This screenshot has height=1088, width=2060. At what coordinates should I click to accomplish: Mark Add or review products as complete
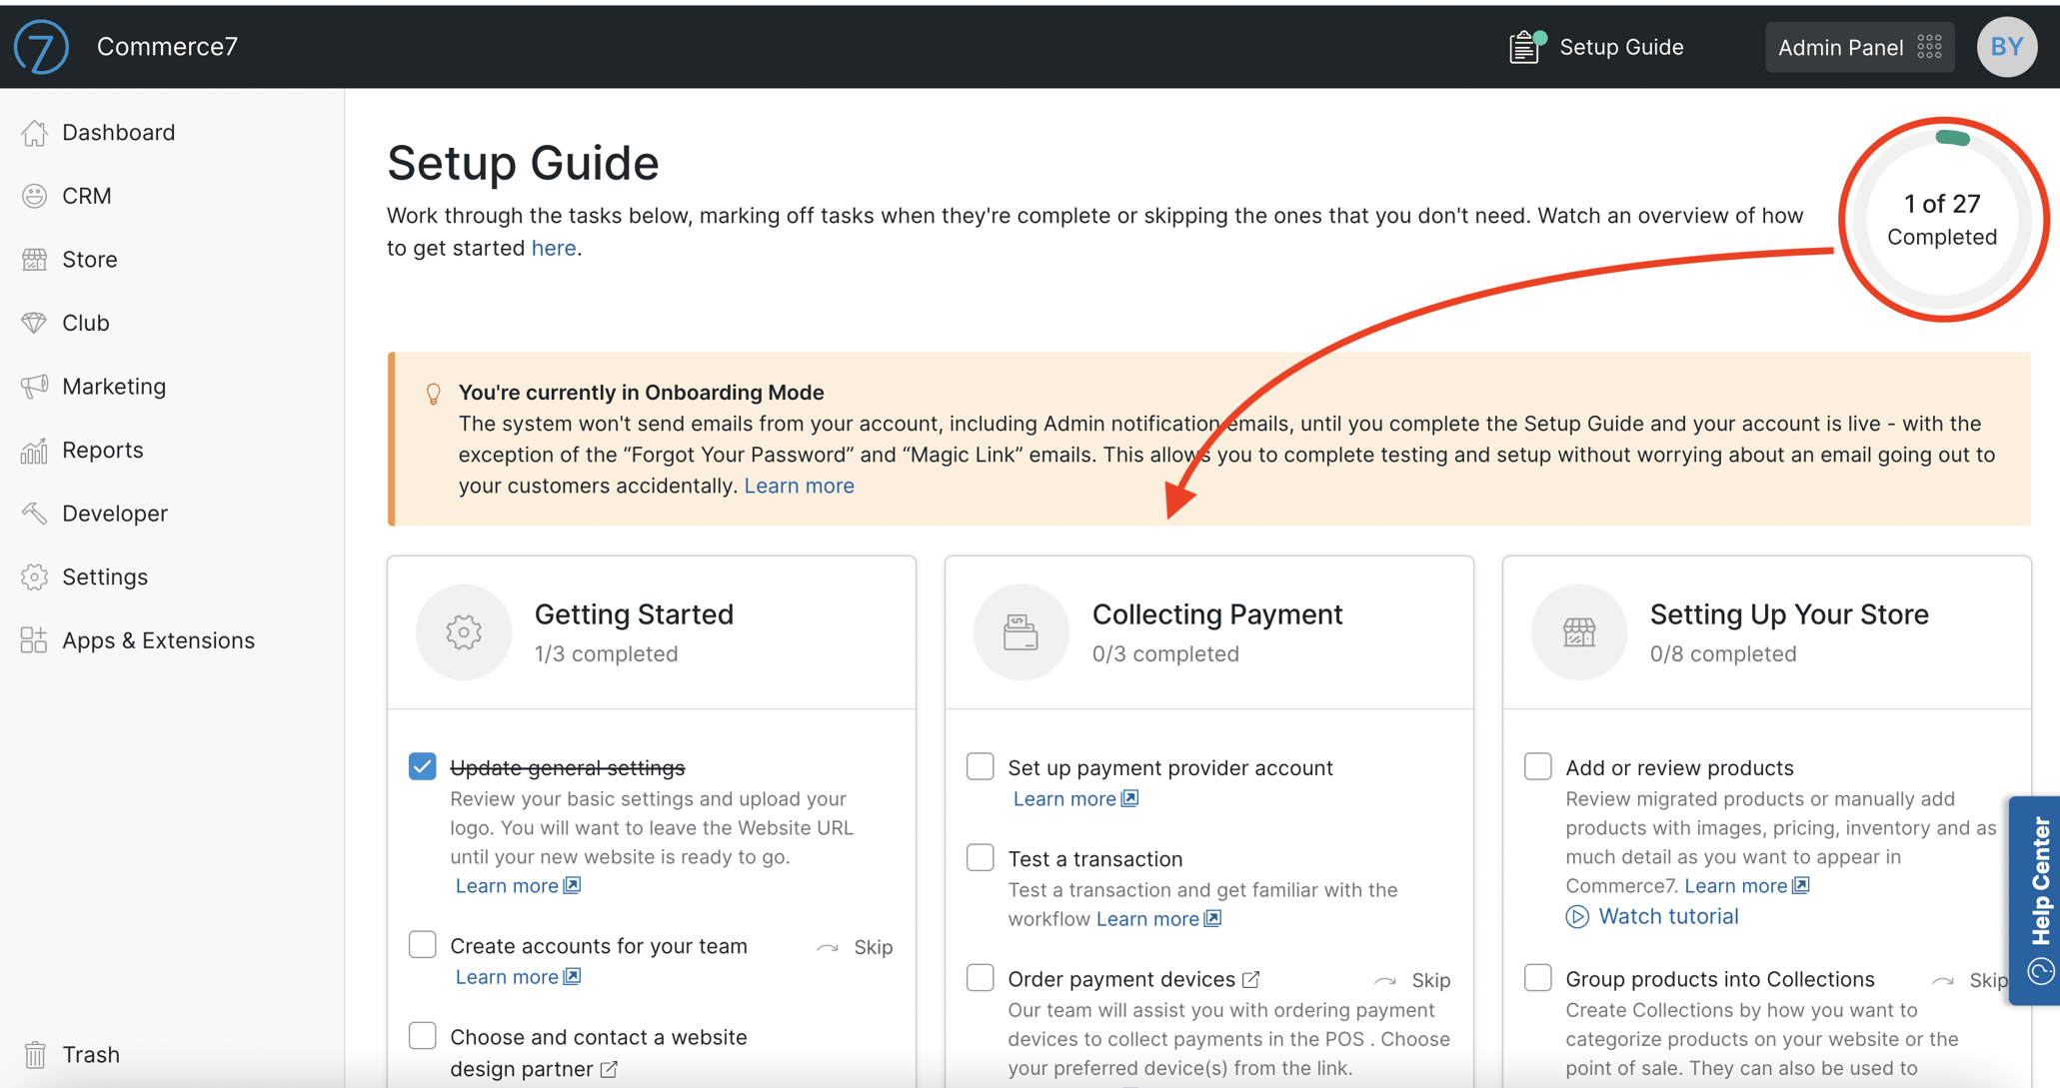click(x=1537, y=765)
